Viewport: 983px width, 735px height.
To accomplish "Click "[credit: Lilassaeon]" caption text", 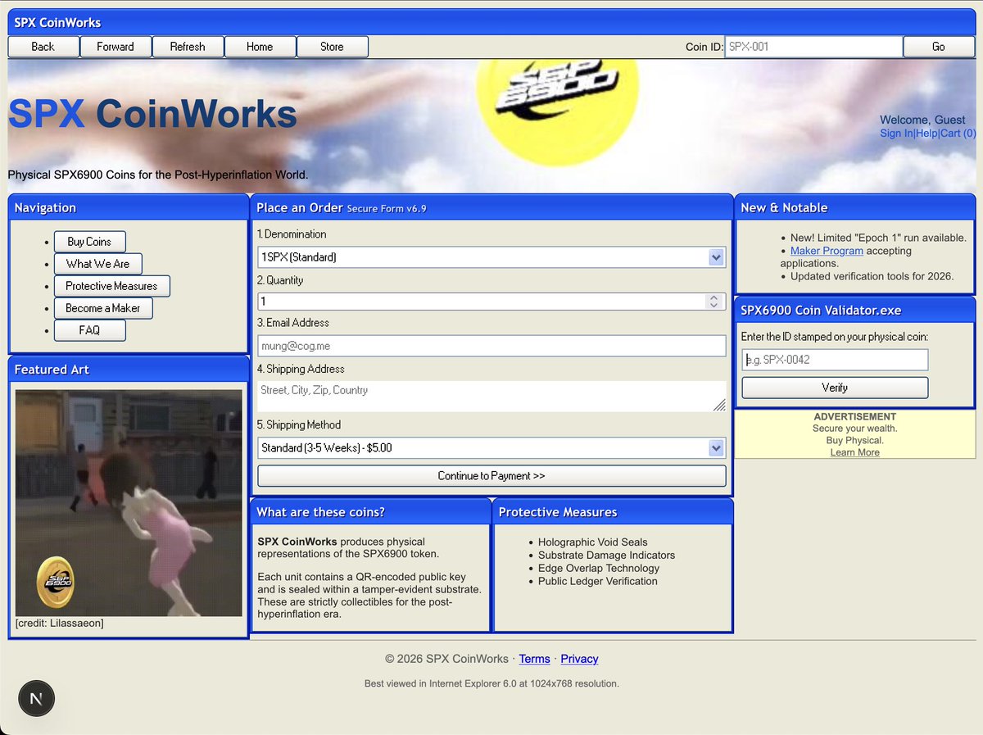I will point(60,623).
